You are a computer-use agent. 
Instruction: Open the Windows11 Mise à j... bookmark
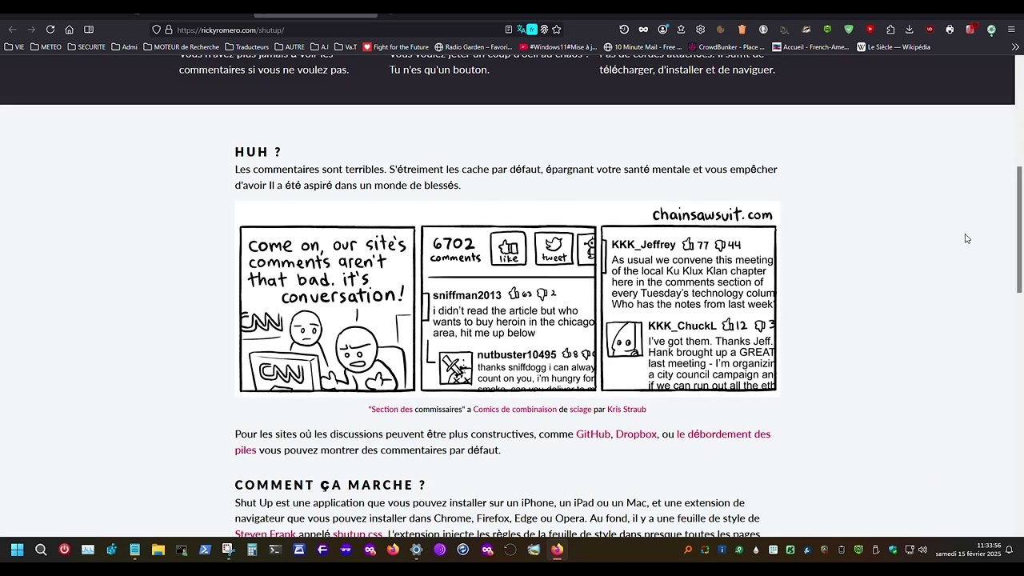(x=558, y=47)
